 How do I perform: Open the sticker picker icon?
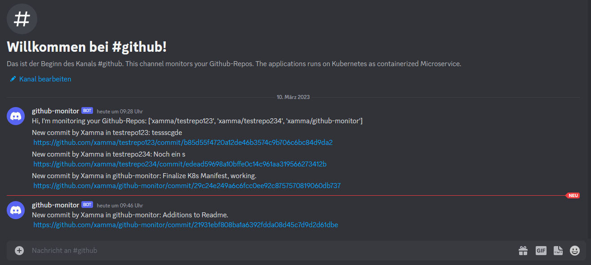tap(558, 251)
